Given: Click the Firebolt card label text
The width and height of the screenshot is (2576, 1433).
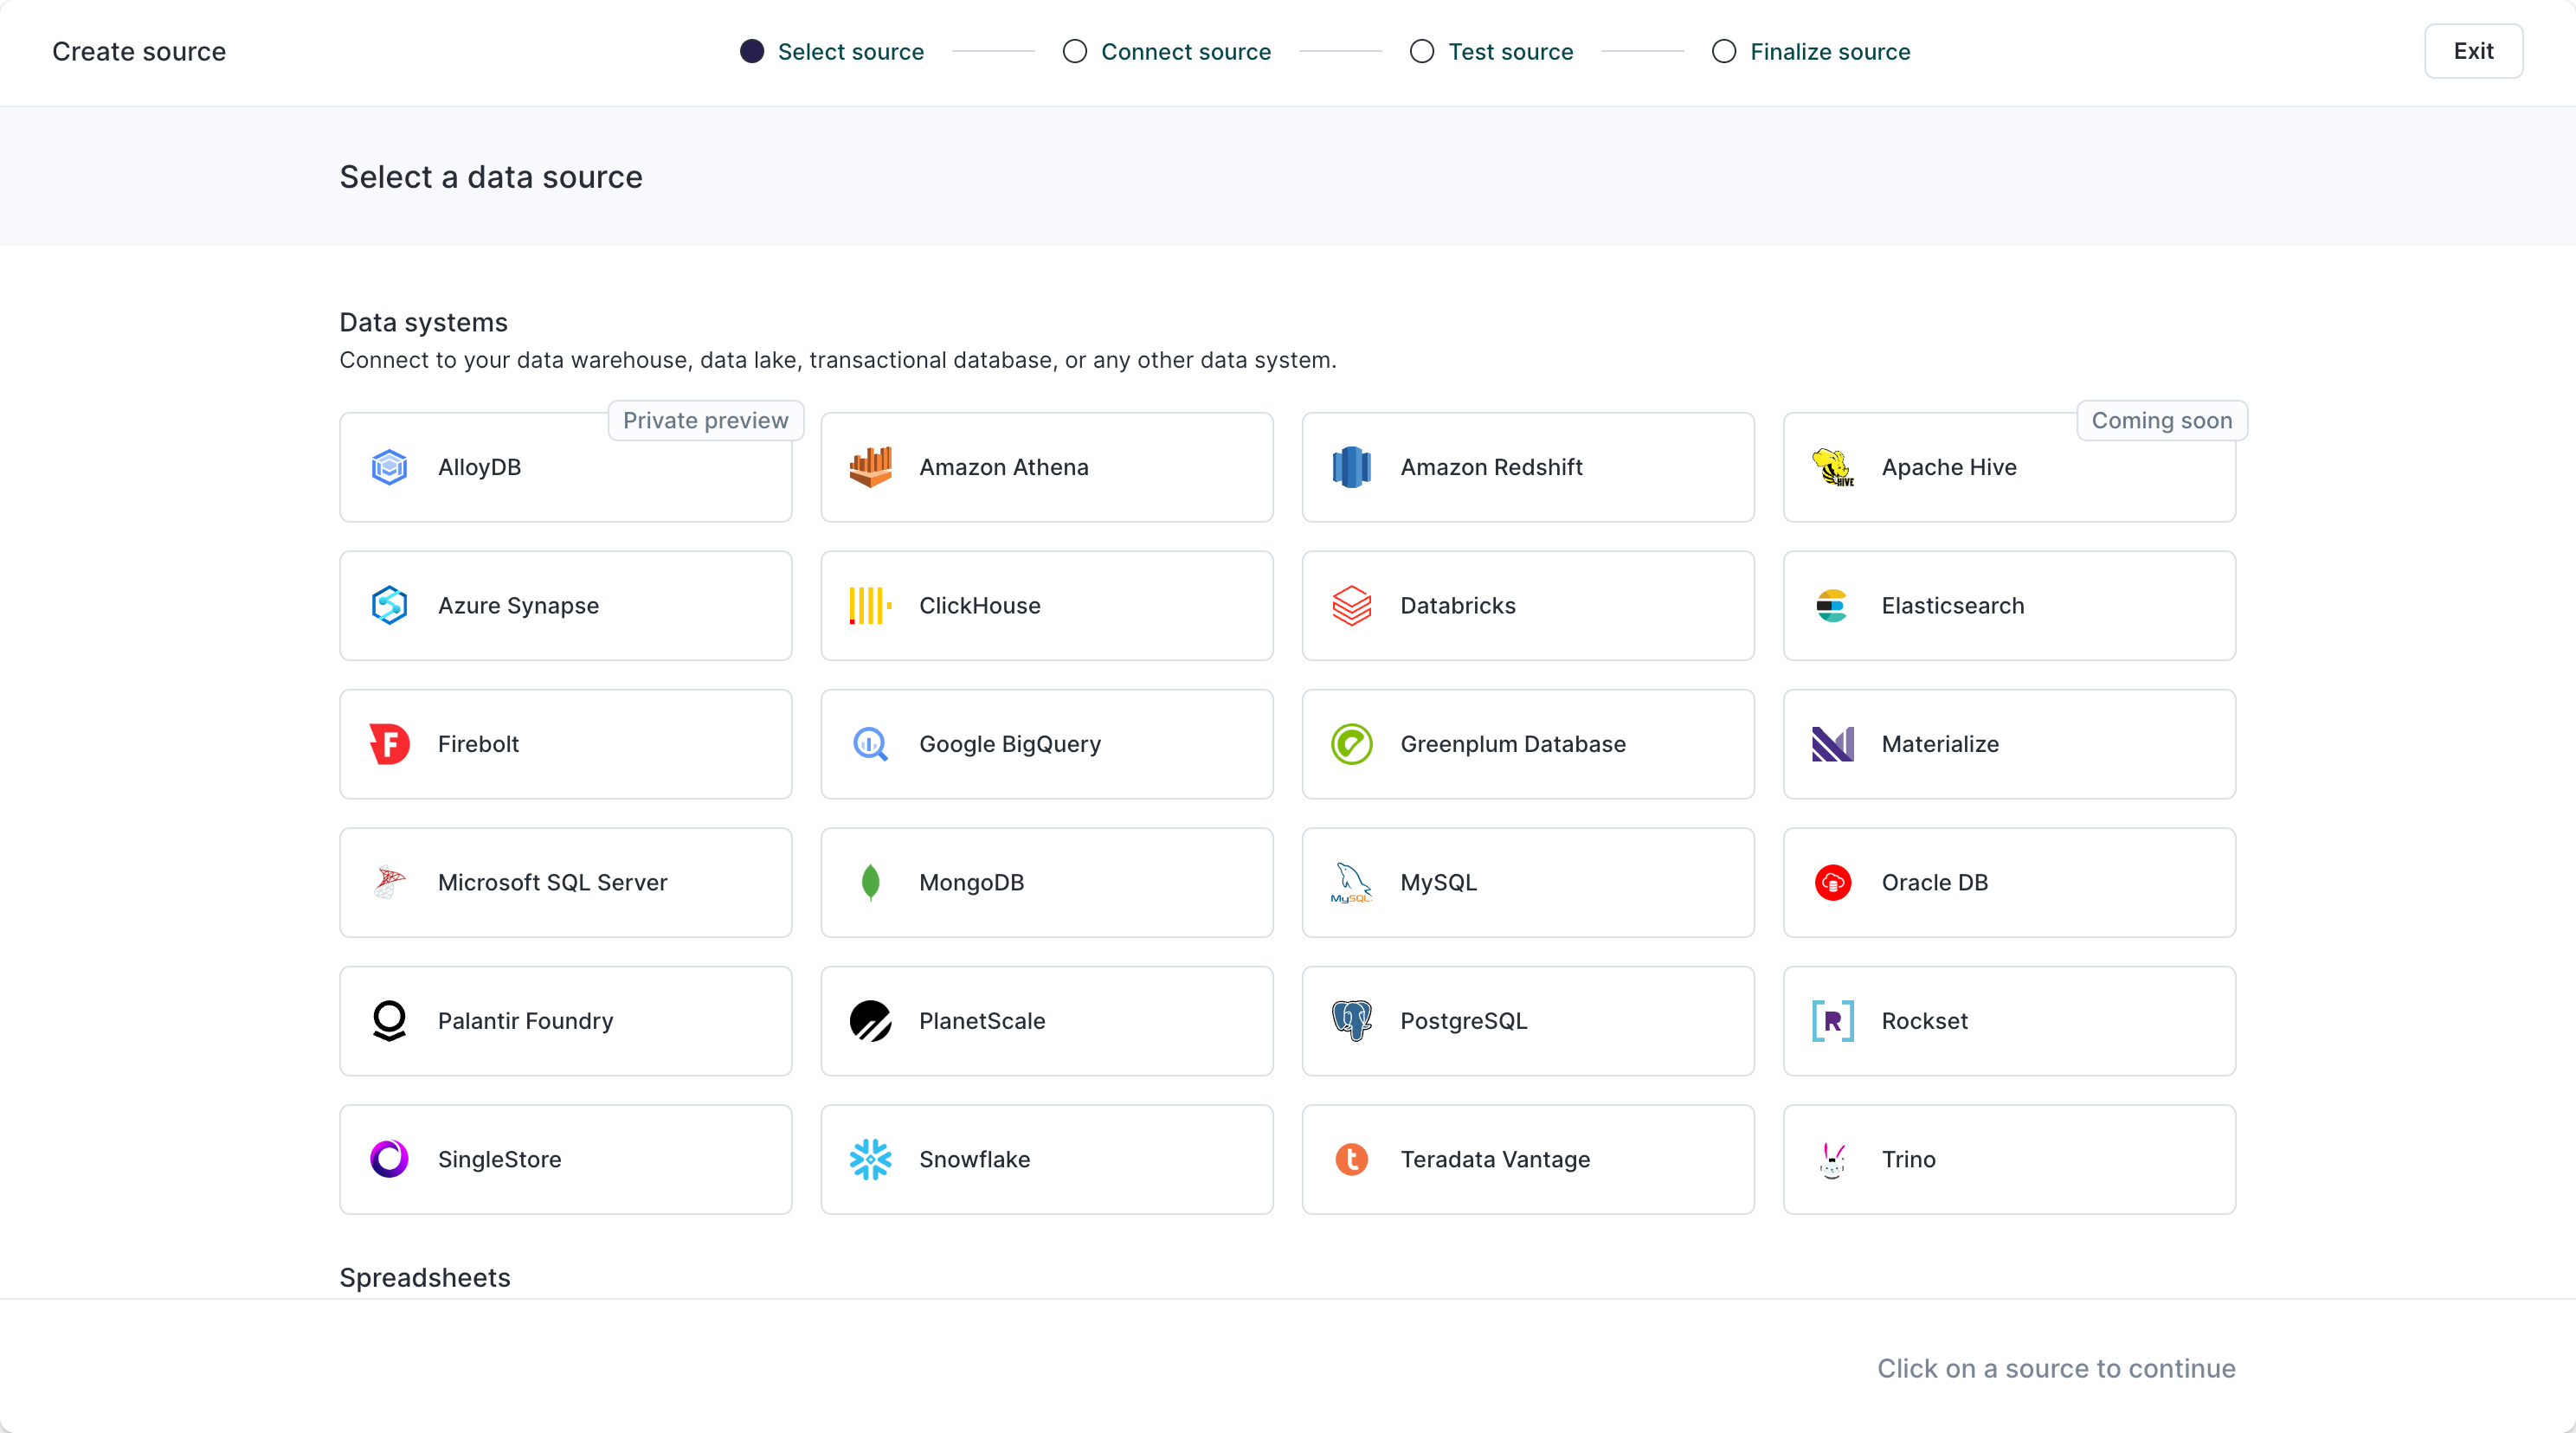Looking at the screenshot, I should (478, 744).
